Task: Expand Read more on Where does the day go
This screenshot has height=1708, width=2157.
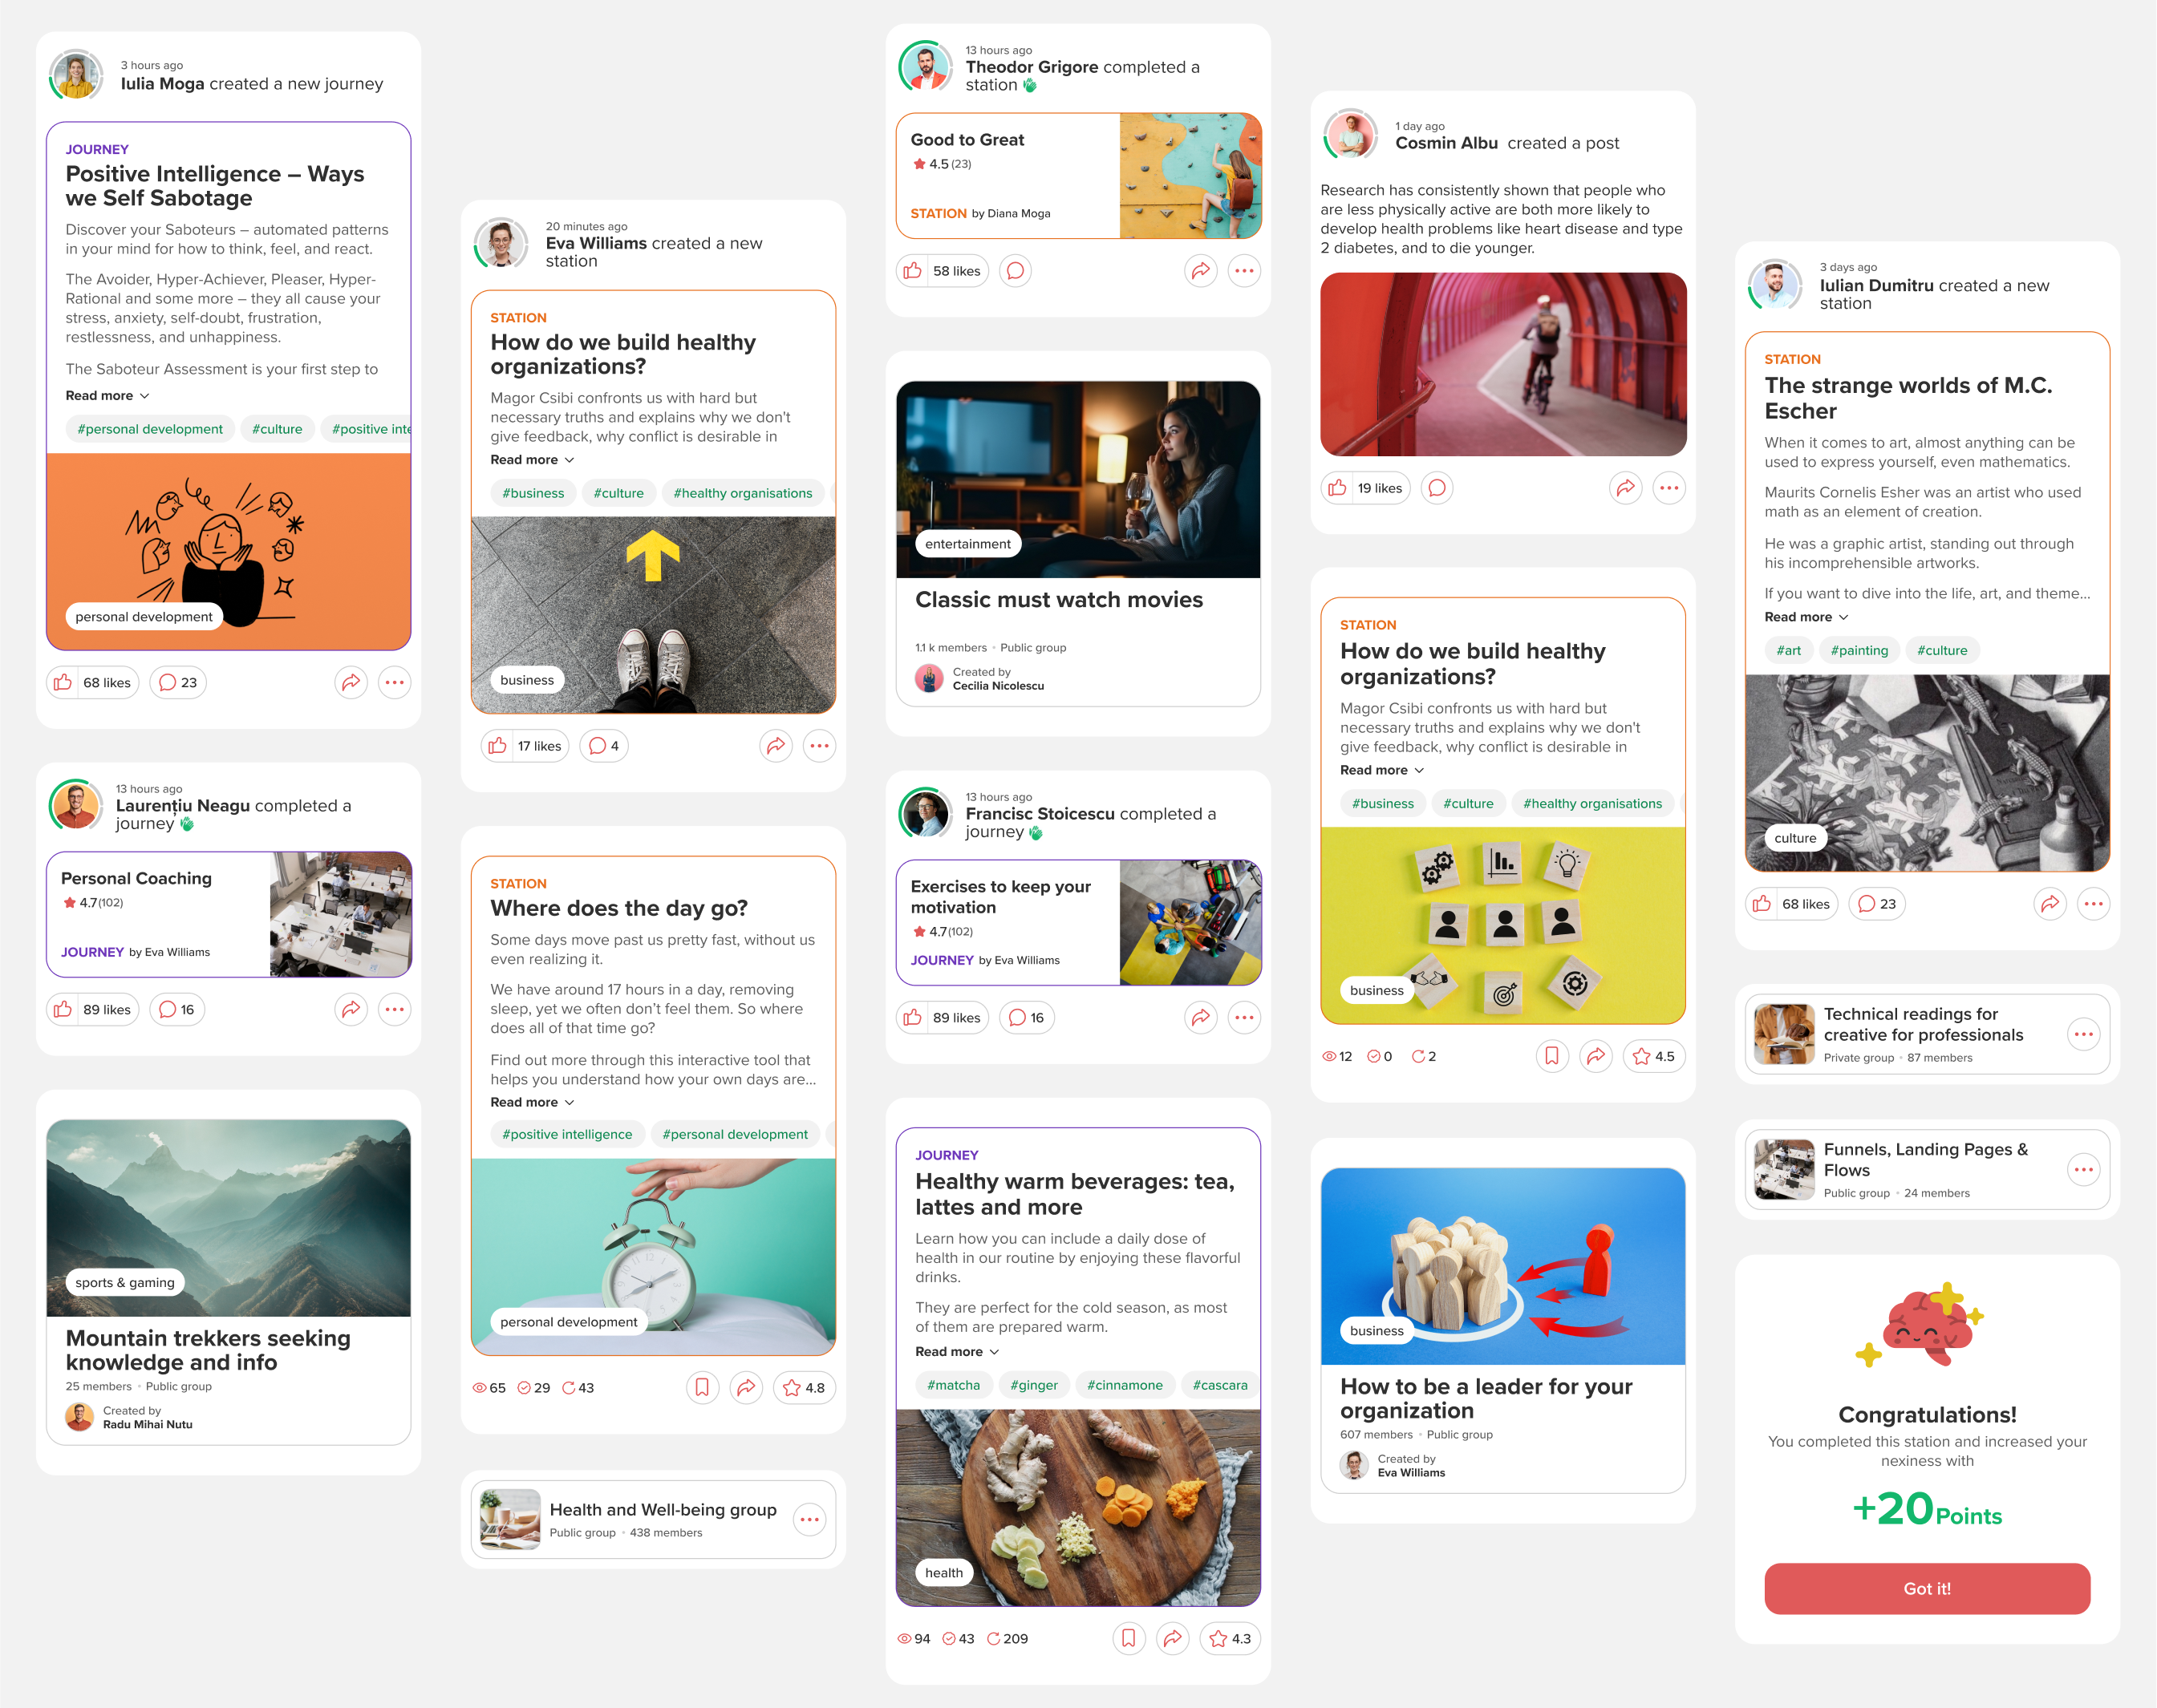Action: pyautogui.click(x=533, y=1102)
